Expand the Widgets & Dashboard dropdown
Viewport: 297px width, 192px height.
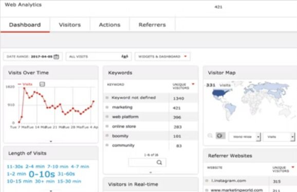162,56
